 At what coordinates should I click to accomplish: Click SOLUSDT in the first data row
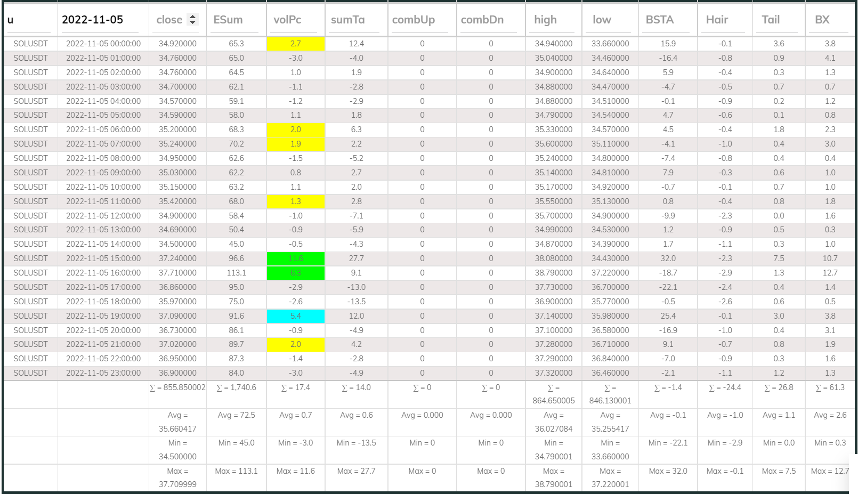pos(30,44)
